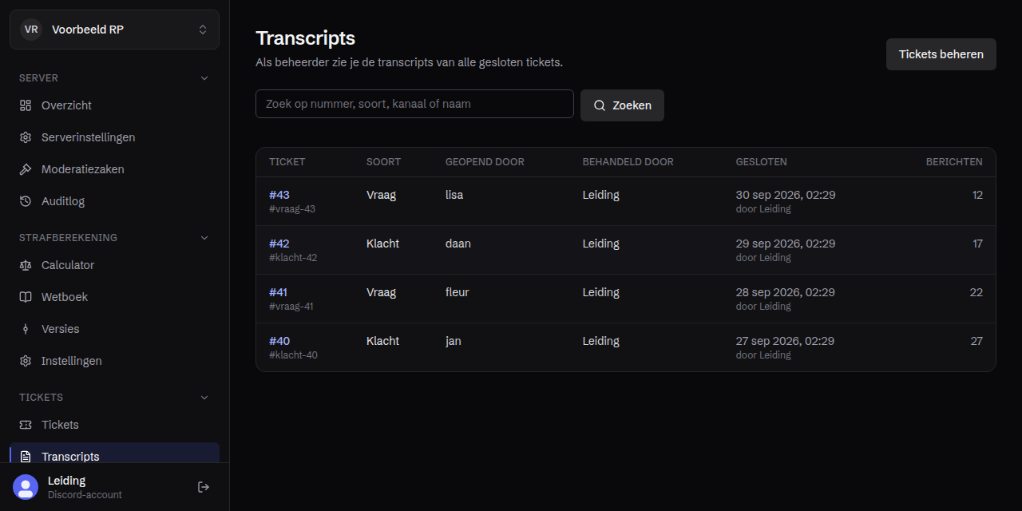The width and height of the screenshot is (1022, 511).
Task: Click the GEOPEND DOOR column header
Action: [x=485, y=162]
